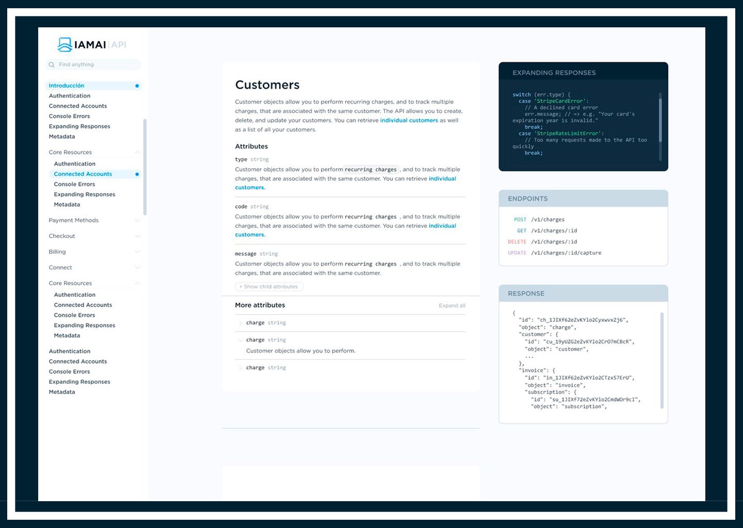Click the Response panel vertical scrollbar
The width and height of the screenshot is (743, 528).
(662, 360)
